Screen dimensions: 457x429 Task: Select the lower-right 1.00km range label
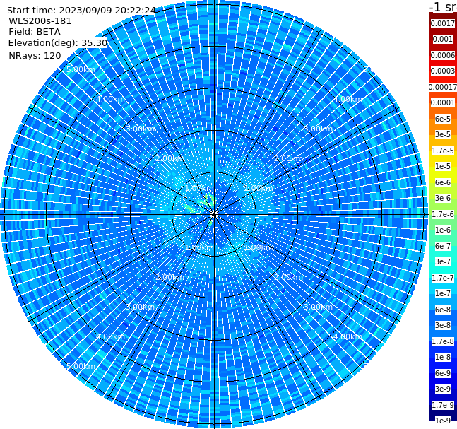[x=259, y=247]
